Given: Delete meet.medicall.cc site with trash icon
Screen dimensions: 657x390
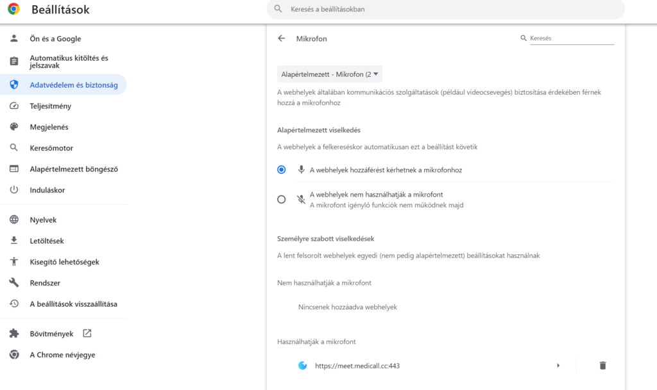Looking at the screenshot, I should 602,365.
